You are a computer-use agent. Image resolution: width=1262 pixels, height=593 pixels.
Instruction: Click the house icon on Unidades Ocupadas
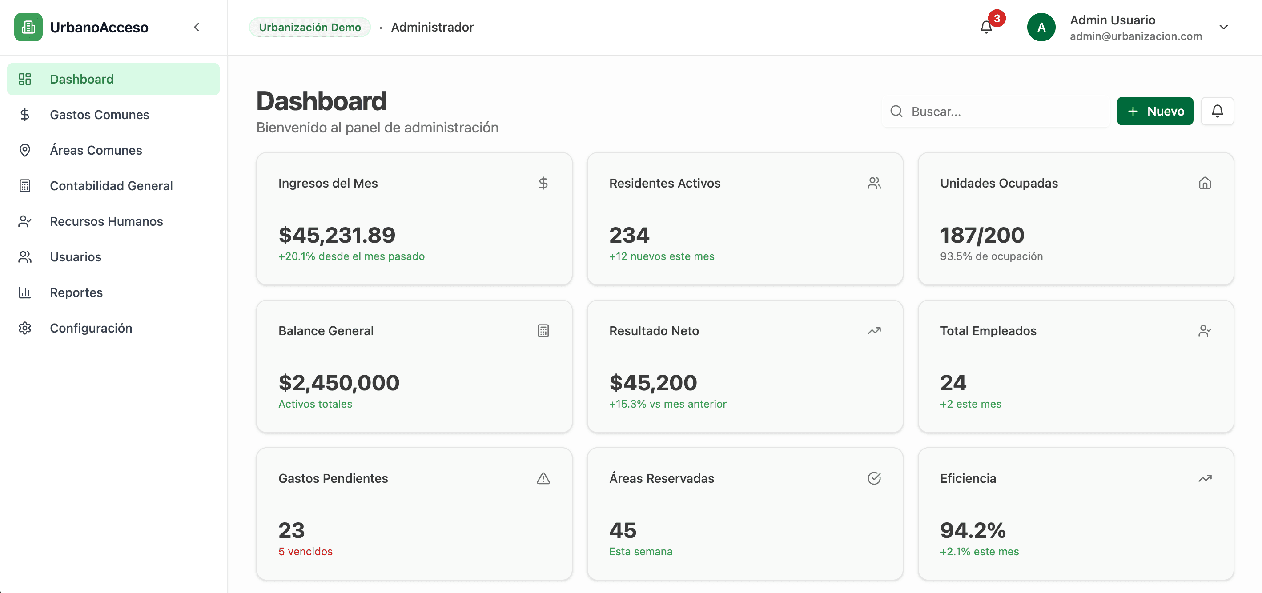pos(1205,183)
